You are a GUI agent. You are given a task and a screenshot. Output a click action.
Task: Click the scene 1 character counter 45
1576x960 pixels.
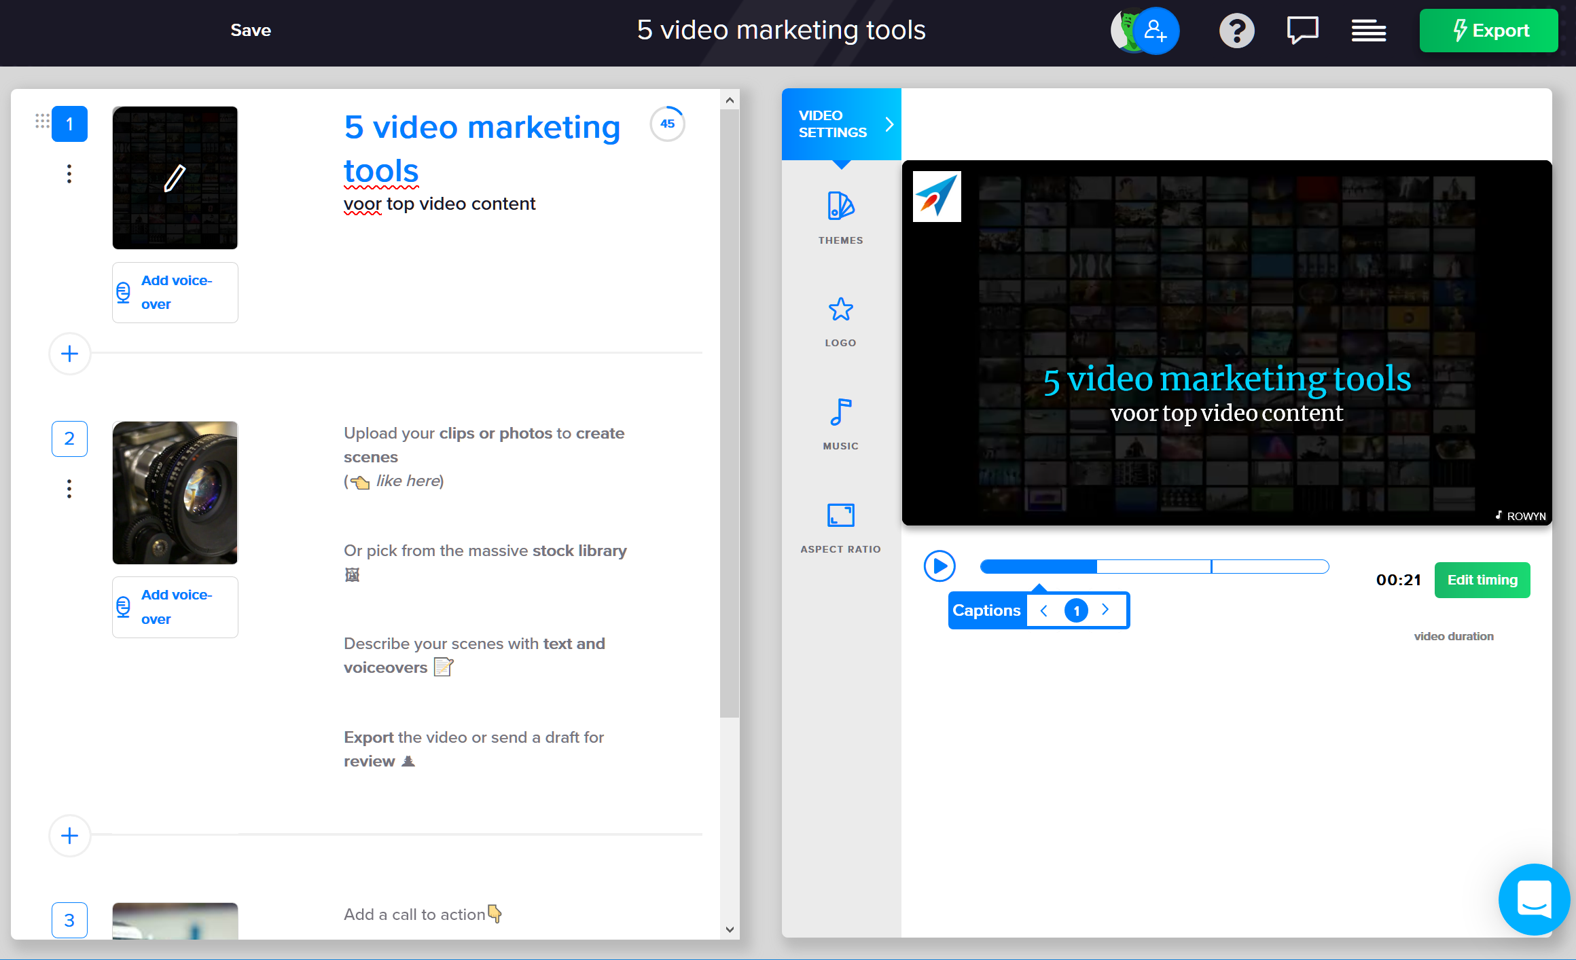point(668,124)
